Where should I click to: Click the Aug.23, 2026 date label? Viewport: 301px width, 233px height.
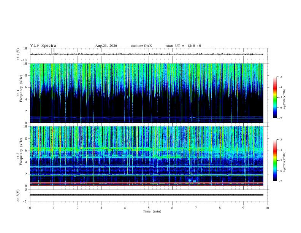(x=106, y=46)
